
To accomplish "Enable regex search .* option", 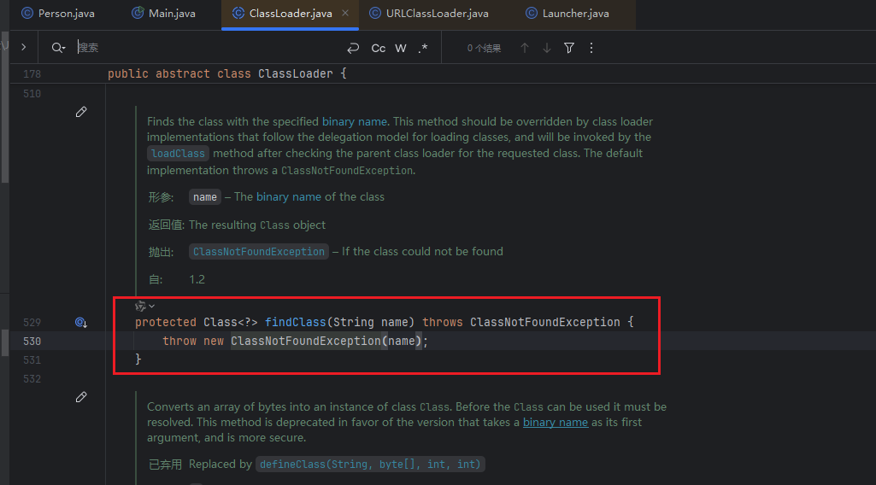I will [423, 49].
